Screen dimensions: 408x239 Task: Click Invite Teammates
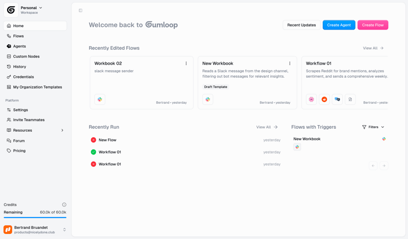pos(35,120)
